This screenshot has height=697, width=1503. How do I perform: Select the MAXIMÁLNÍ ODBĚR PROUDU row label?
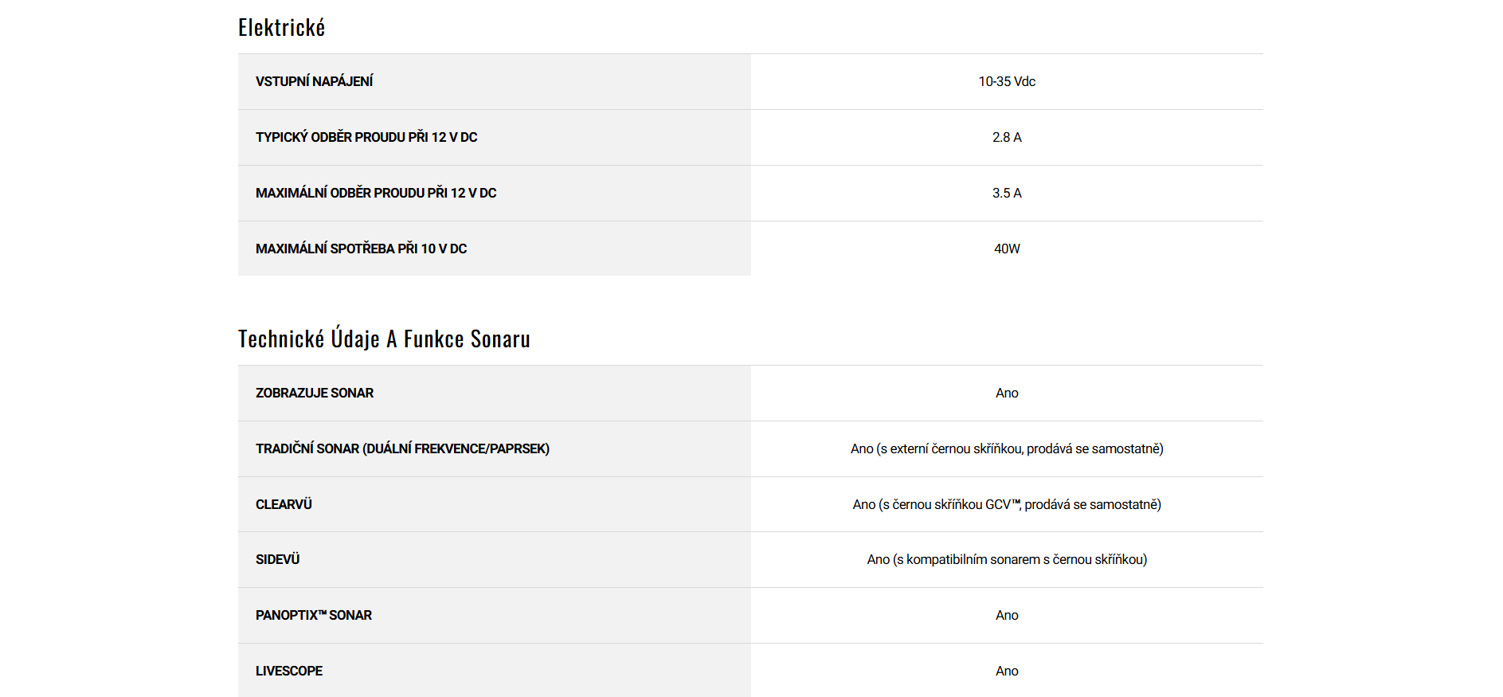(x=376, y=193)
